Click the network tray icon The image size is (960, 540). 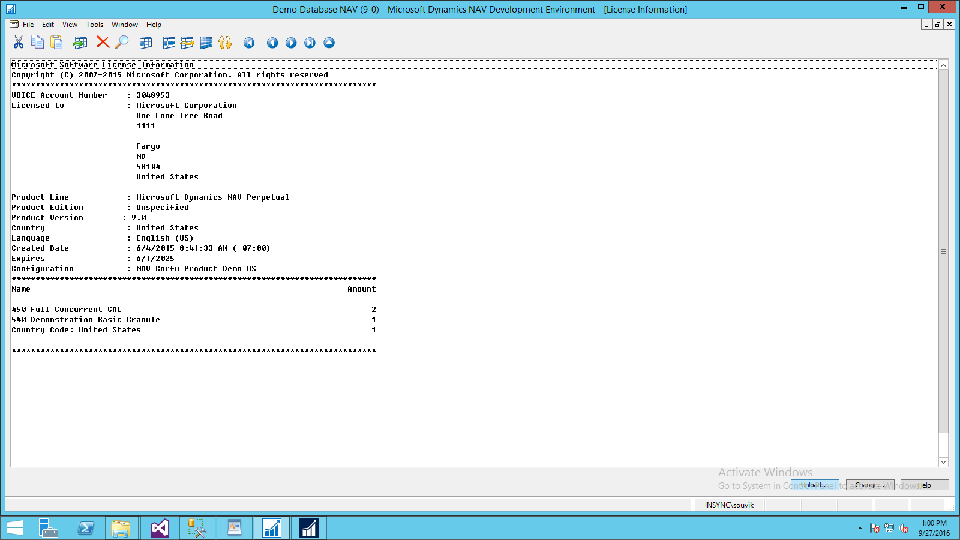(x=889, y=528)
